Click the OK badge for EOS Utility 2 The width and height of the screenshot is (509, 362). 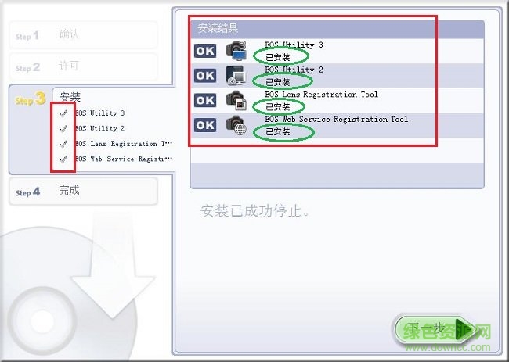(205, 76)
